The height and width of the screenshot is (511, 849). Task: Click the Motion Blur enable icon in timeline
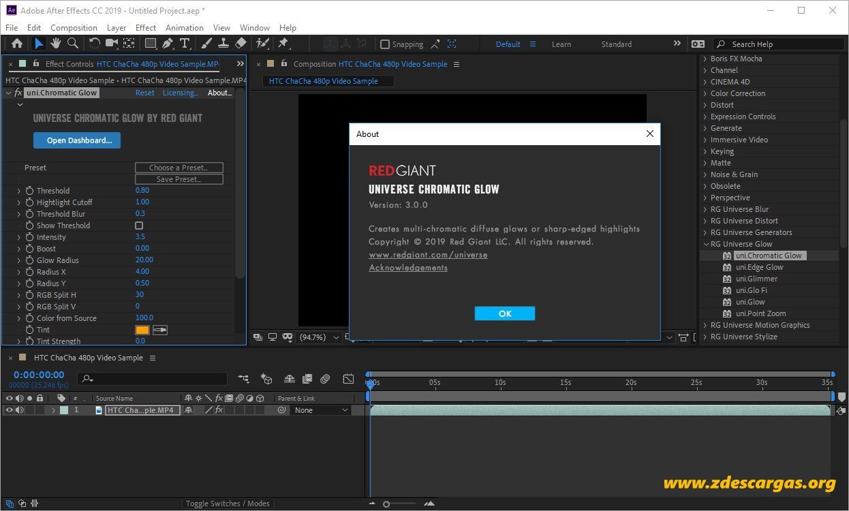pyautogui.click(x=325, y=379)
